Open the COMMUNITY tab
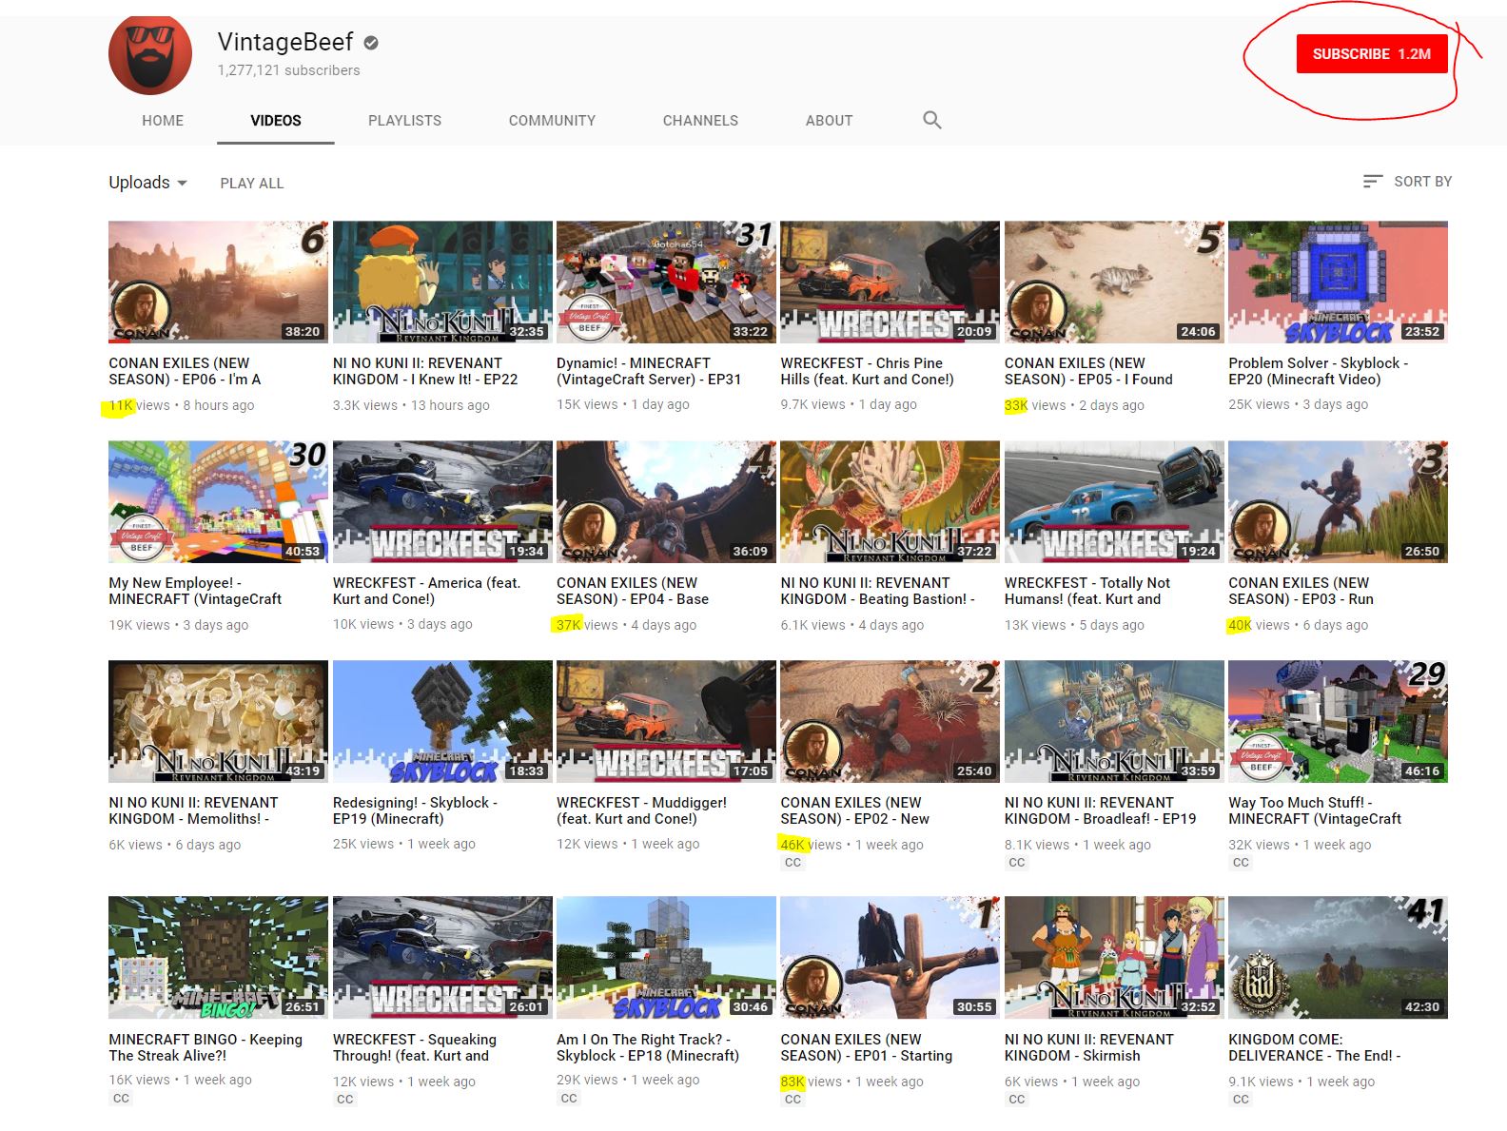This screenshot has height=1131, width=1507. click(552, 121)
